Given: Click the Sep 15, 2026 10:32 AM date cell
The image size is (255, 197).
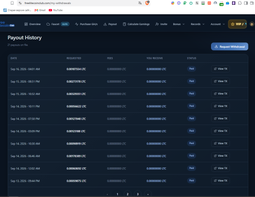Looking at the screenshot, I should pyautogui.click(x=25, y=94).
